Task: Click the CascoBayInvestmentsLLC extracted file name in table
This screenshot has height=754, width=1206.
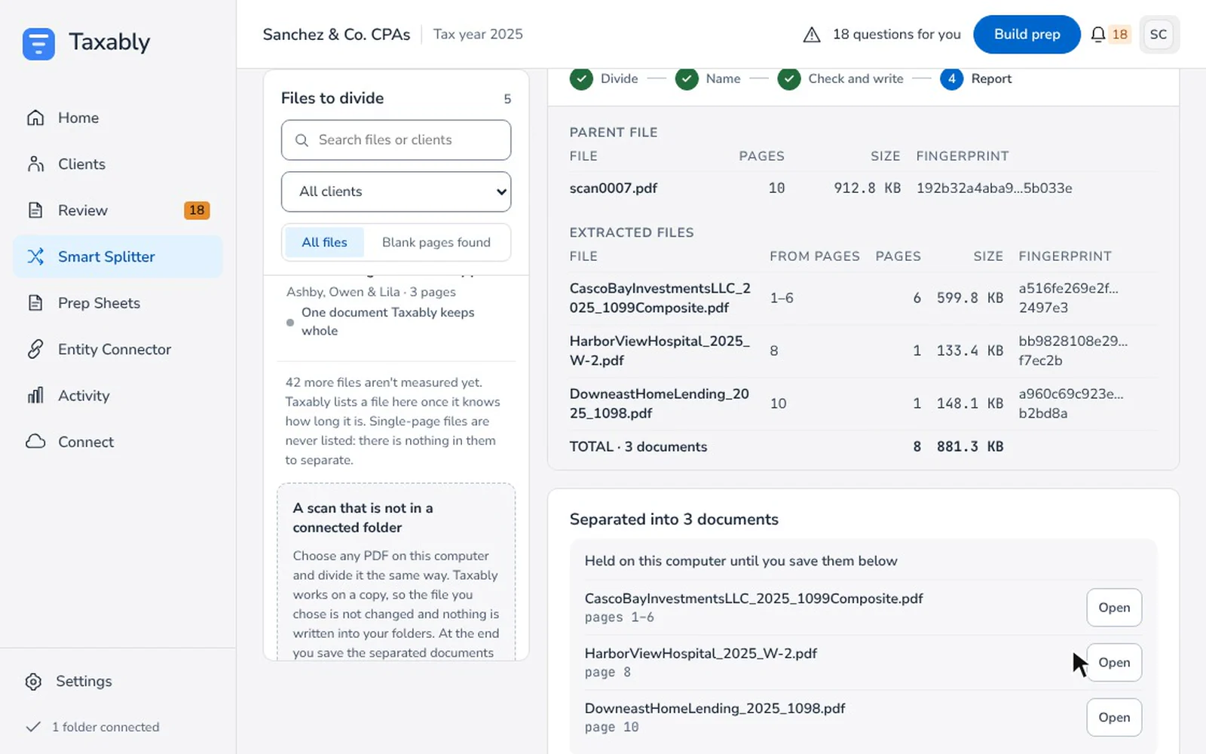Action: click(x=660, y=298)
